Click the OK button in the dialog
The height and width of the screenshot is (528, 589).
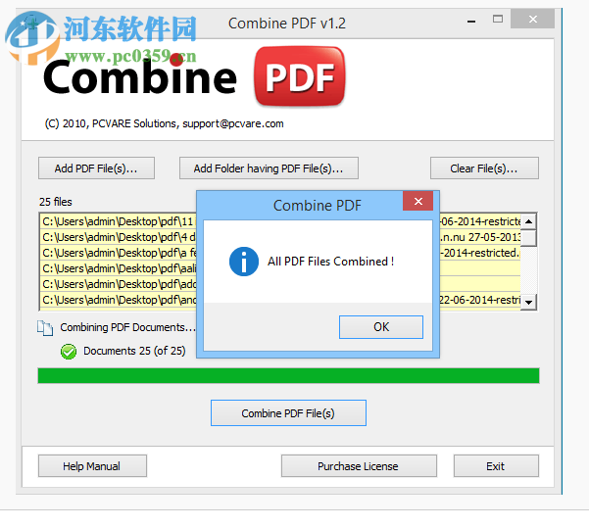[x=381, y=327]
